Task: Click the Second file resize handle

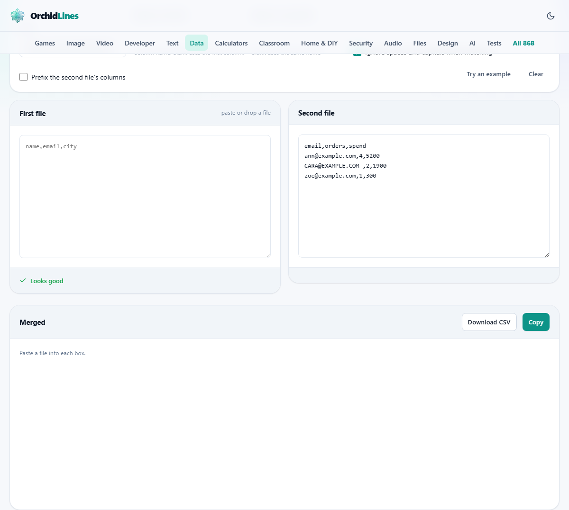Action: 547,255
